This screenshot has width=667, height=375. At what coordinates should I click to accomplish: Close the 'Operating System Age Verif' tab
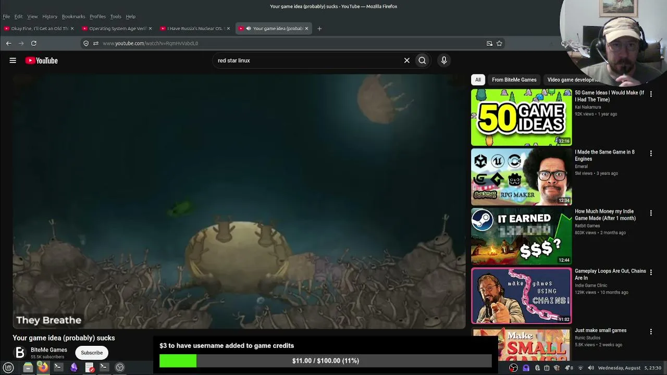pos(150,29)
